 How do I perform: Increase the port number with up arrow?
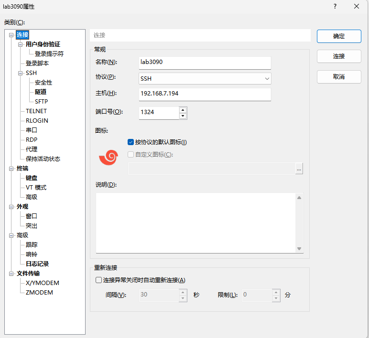coord(183,110)
